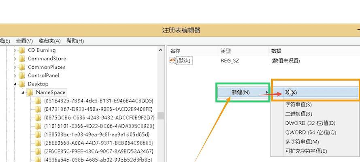Screen dimensions: 360x162
Task: Select the Desktop key
Action: tap(38, 84)
